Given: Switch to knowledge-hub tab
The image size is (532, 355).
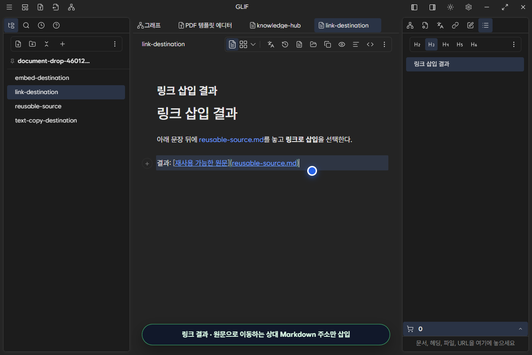Looking at the screenshot, I should point(275,25).
